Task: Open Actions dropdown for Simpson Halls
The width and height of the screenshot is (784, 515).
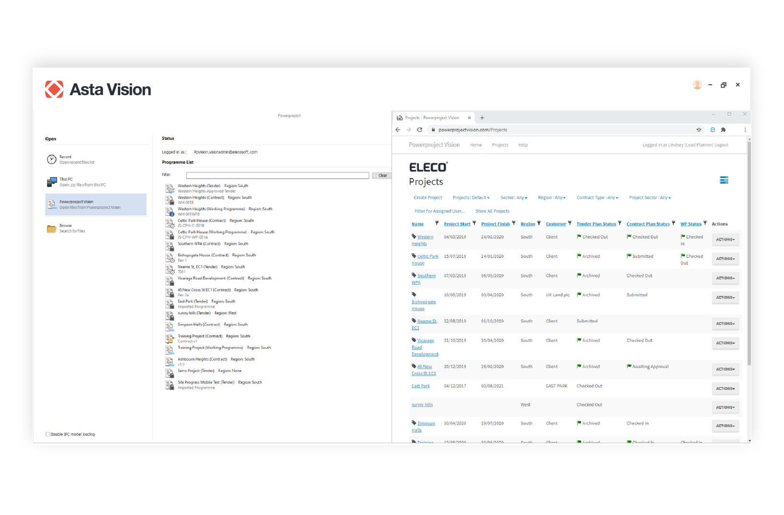Action: pos(726,426)
